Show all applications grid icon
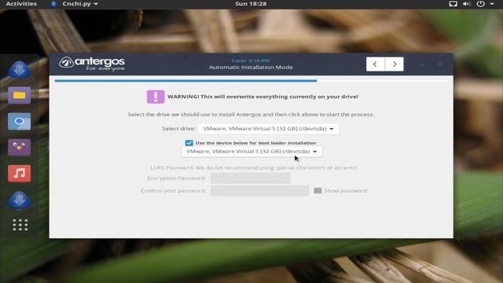 20,225
